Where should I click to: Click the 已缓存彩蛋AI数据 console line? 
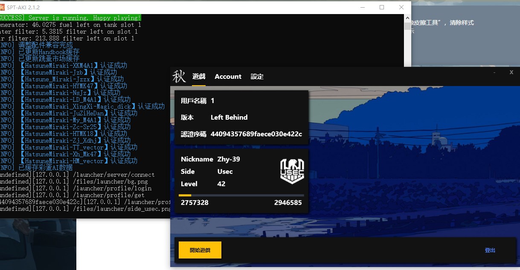[36, 168]
